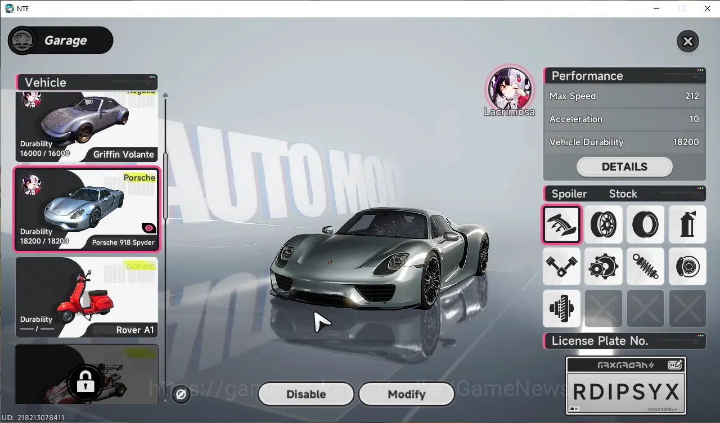The width and height of the screenshot is (720, 423).
Task: Click the Max Speed label
Action: tap(573, 96)
